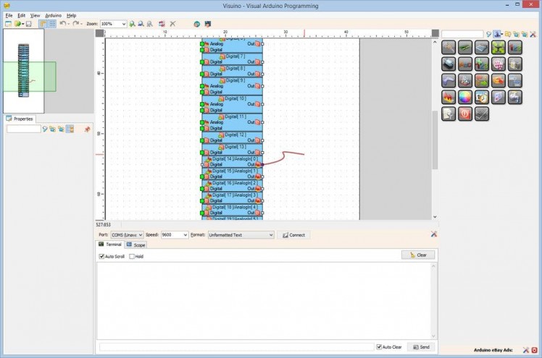Image resolution: width=542 pixels, height=358 pixels.
Task: Toggle the Auto Clear checkbox
Action: [379, 347]
